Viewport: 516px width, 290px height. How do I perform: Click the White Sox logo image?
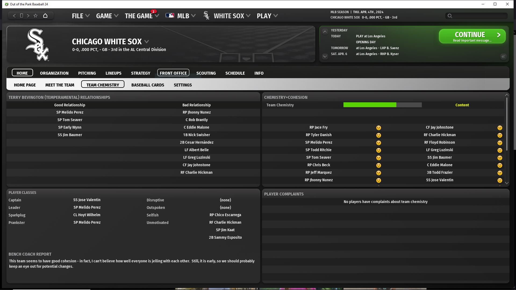37,45
